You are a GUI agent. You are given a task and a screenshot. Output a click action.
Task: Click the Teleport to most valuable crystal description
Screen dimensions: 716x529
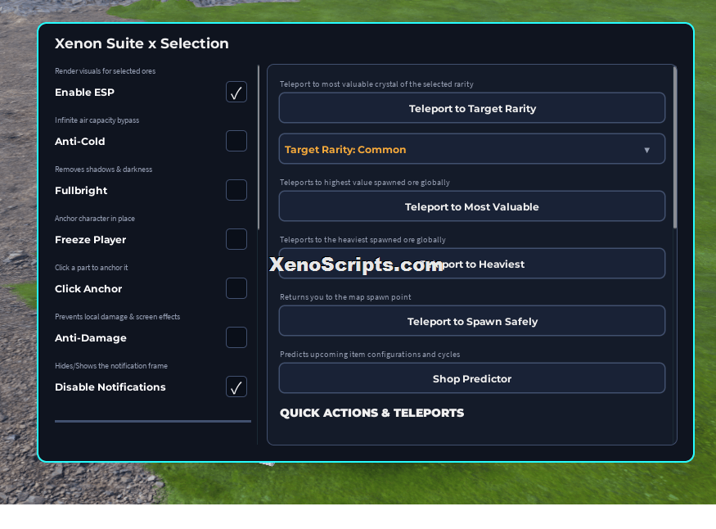click(376, 84)
